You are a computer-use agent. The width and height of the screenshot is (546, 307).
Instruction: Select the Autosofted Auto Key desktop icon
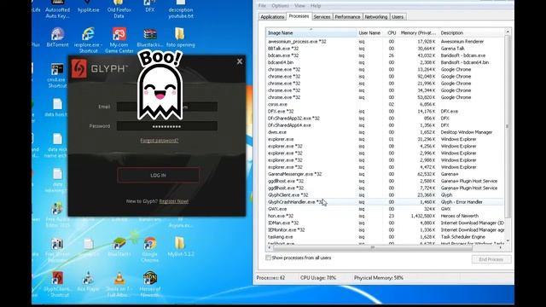click(57, 9)
